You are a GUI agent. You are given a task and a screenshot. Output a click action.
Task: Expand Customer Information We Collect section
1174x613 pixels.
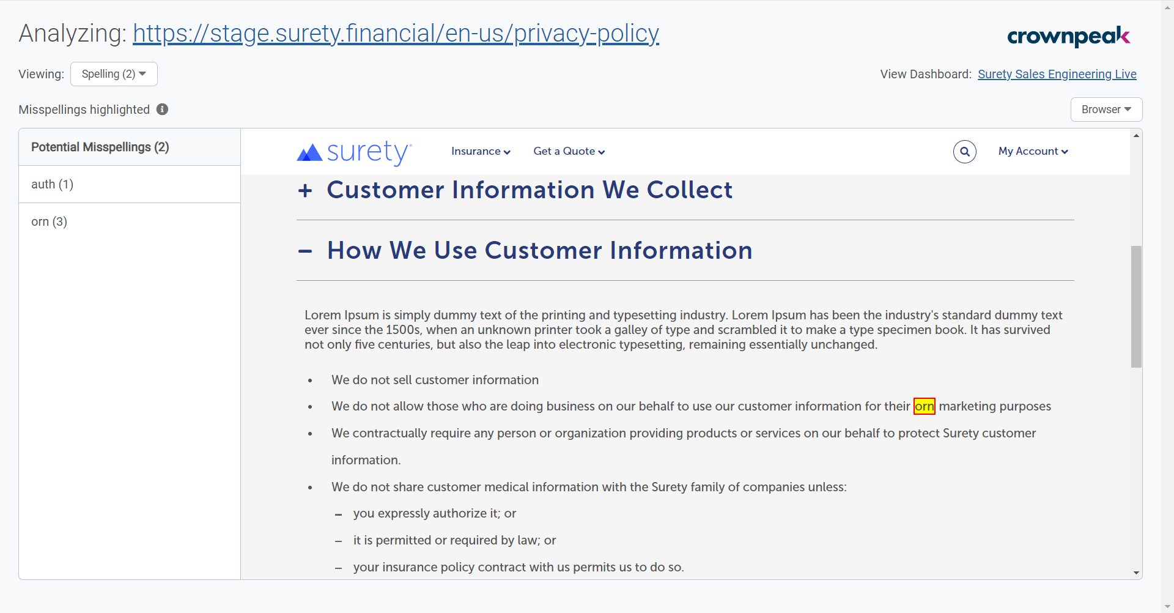[305, 190]
